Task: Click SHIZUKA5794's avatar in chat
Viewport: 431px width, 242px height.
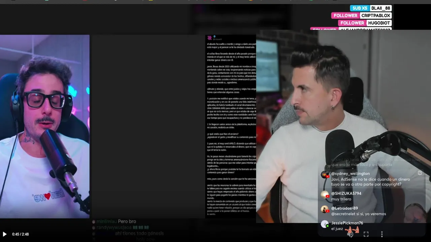Action: (x=325, y=195)
